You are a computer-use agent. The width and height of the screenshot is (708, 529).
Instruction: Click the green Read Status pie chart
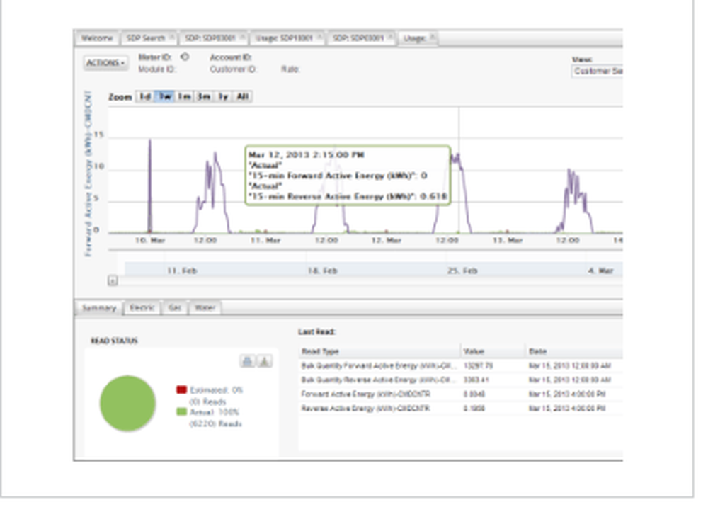coord(127,403)
